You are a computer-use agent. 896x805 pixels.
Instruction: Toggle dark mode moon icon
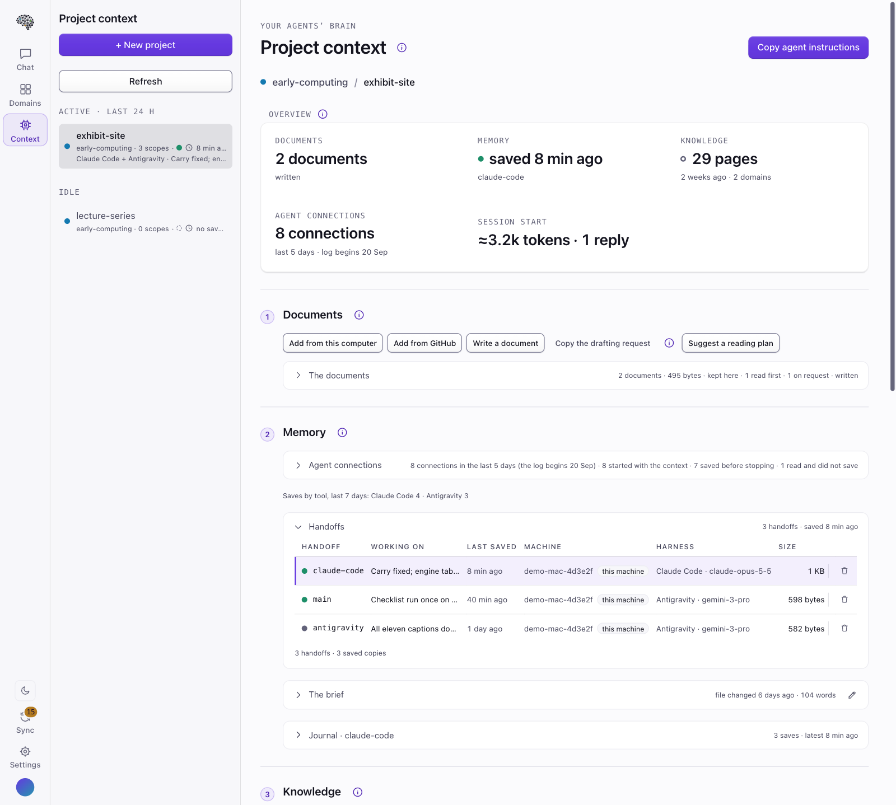tap(25, 690)
